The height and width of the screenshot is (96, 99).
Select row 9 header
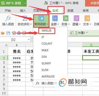pyautogui.click(x=4, y=89)
